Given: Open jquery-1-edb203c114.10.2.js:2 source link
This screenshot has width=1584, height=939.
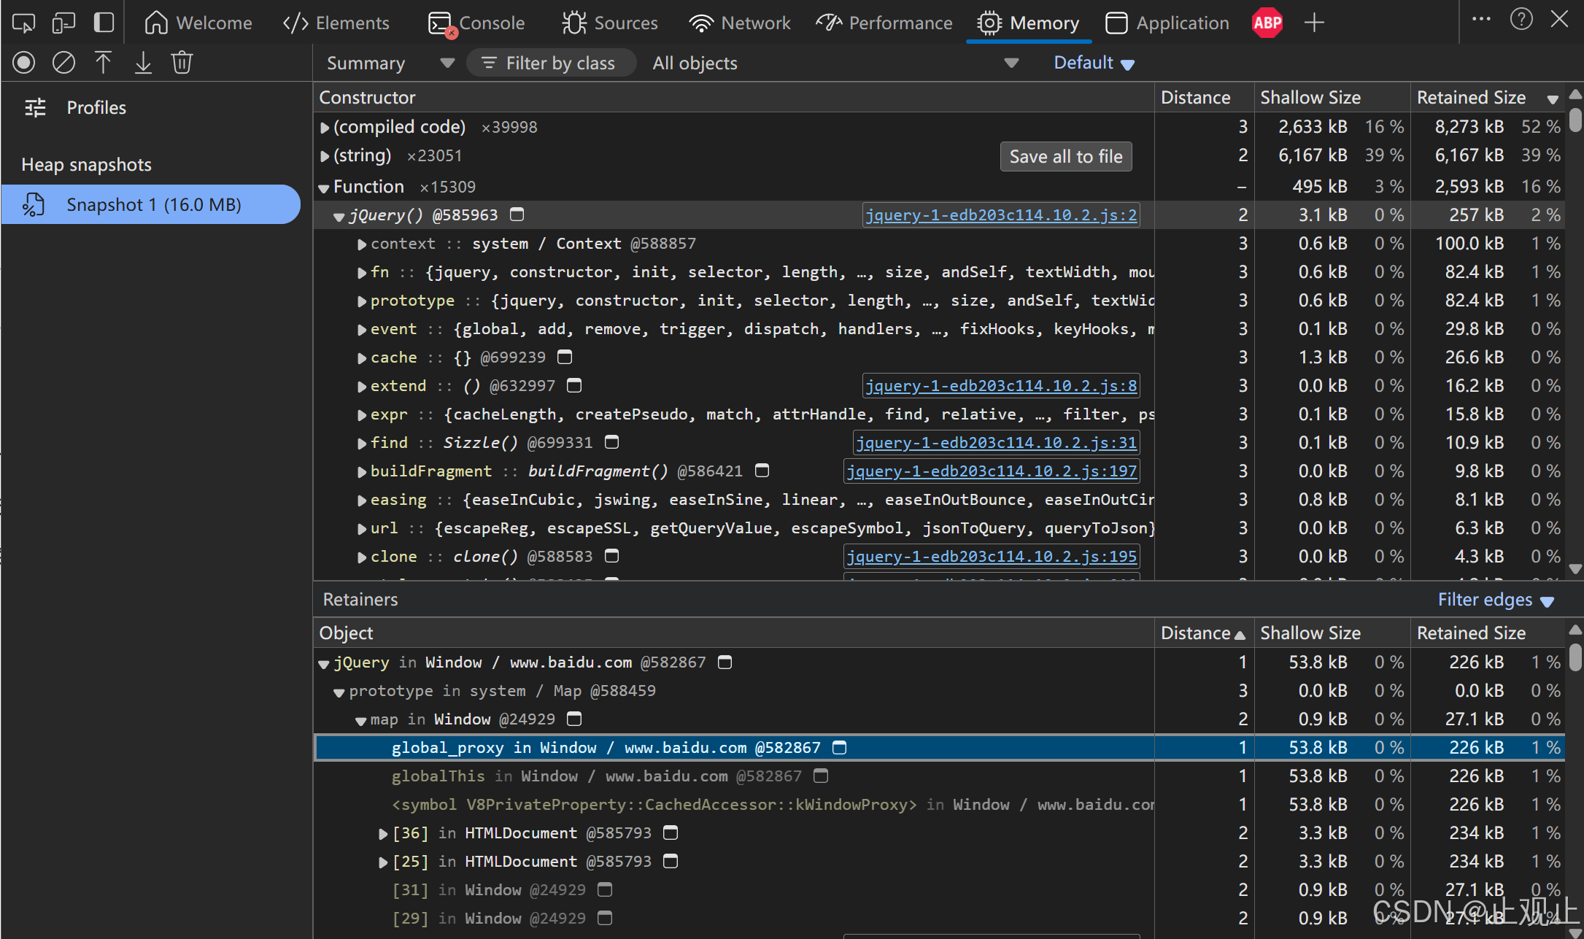Looking at the screenshot, I should (x=1001, y=215).
